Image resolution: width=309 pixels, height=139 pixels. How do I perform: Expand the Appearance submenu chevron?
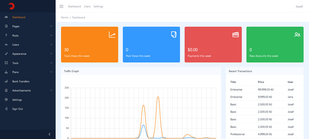click(x=51, y=54)
